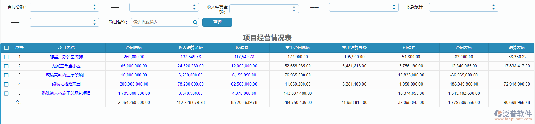Open the 绿城云栖玫瑰园 project link
Screen dimensions: 535x124
point(66,84)
